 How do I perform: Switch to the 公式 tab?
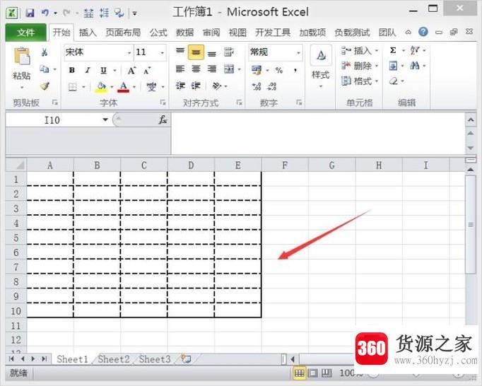pos(158,33)
